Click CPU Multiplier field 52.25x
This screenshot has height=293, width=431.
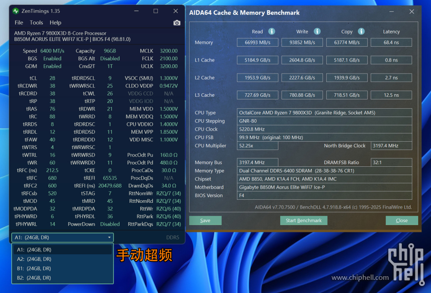tap(258, 146)
